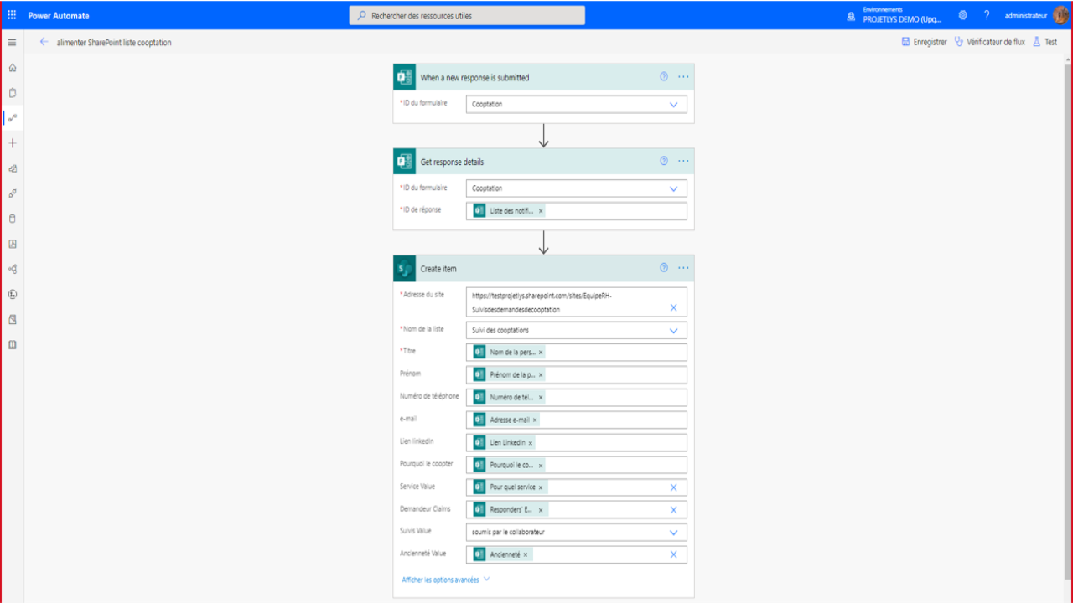Go back using the left arrow
The height and width of the screenshot is (603, 1073).
click(x=44, y=42)
